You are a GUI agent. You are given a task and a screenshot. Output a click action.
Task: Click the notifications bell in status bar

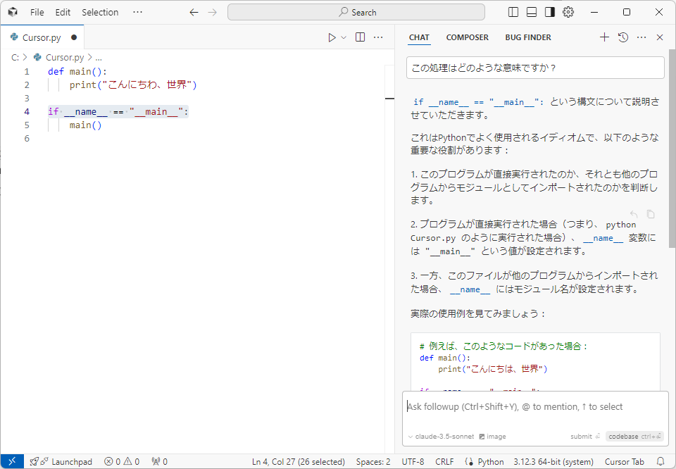[x=661, y=462]
